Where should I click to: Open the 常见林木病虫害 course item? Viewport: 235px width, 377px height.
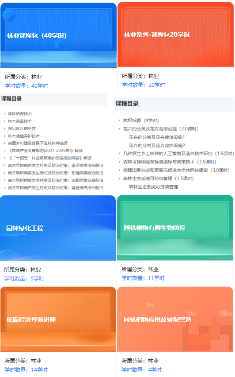pyautogui.click(x=22, y=128)
